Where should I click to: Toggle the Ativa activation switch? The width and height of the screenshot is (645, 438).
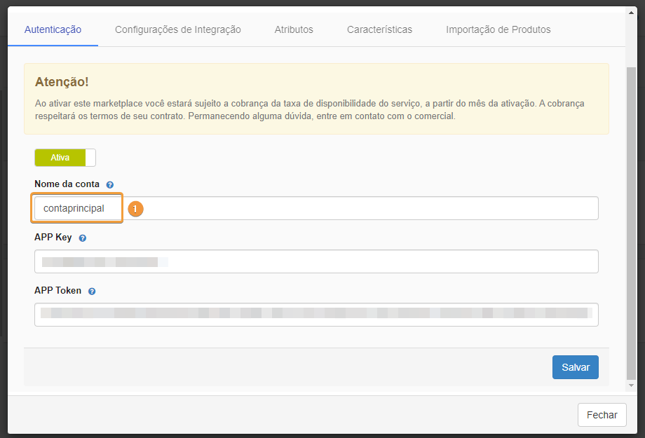pos(65,158)
